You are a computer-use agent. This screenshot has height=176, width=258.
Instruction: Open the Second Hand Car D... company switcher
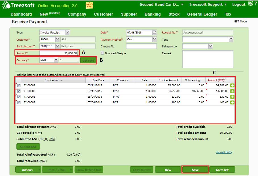coord(161,5)
